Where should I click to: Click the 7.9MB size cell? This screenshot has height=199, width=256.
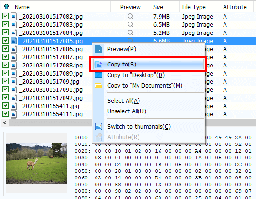pos(161,17)
